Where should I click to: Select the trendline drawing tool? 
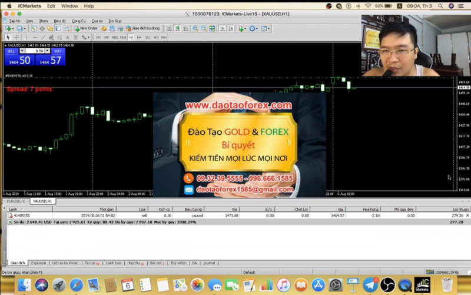tap(44, 38)
